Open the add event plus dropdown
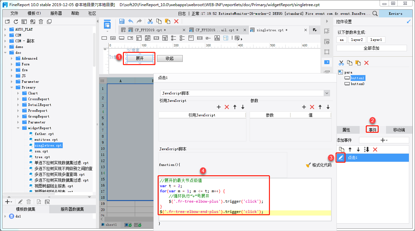Viewport: 415px width, 231px height. [384, 140]
